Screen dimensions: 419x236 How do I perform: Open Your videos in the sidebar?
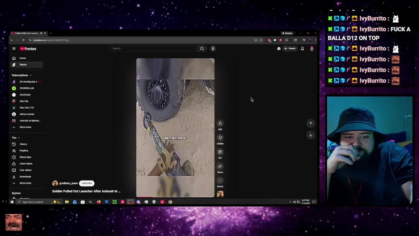[x=26, y=170]
